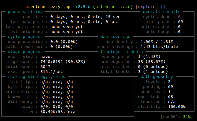
Task: Click the pending value 69
Action: tap(171, 87)
